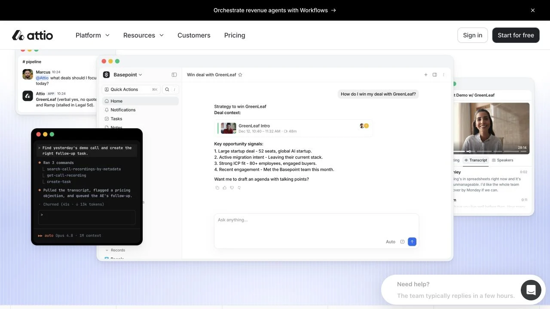Viewport: 550px width, 309px height.
Task: Select Home in the sidebar
Action: click(140, 101)
